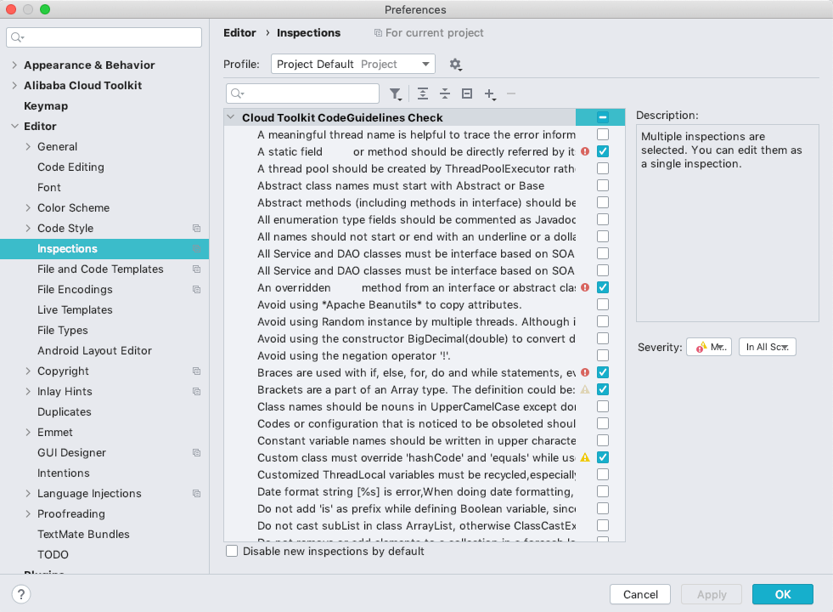Screen dimensions: 833x612
Task: Enable 'Avoid using the negation operator' inspection
Action: coord(603,355)
